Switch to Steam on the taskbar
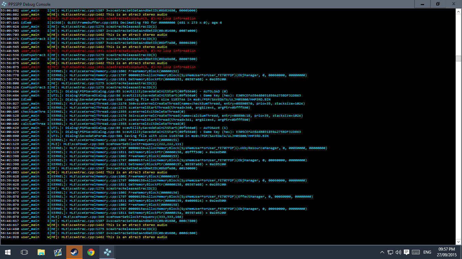This screenshot has height=259, width=462. pyautogui.click(x=74, y=252)
